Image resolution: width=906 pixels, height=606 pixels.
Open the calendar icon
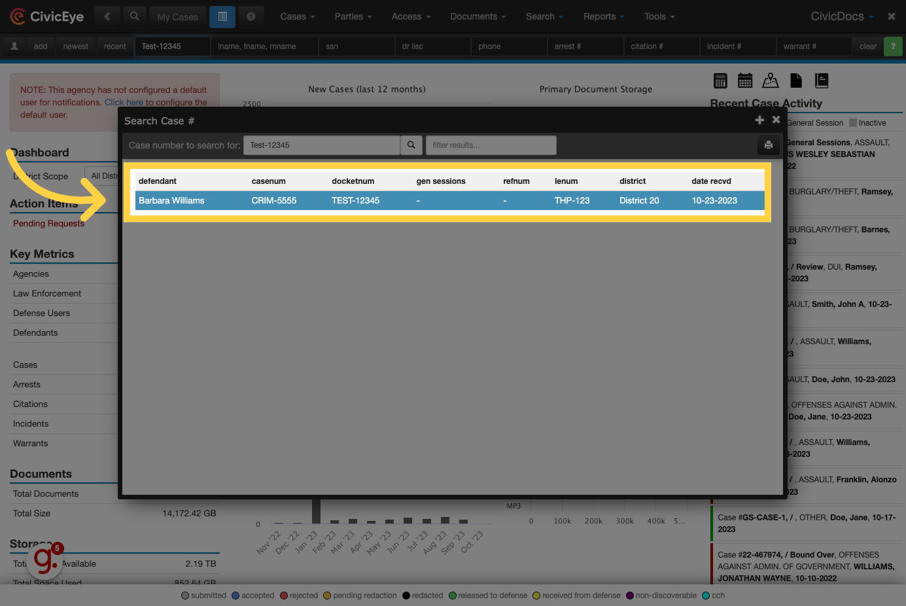[x=745, y=80]
